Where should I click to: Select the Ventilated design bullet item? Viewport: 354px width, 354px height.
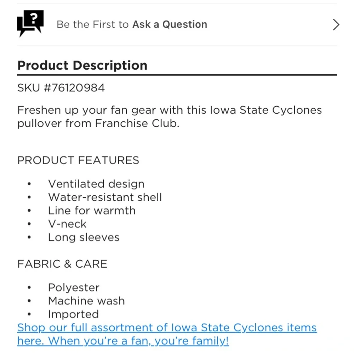pyautogui.click(x=96, y=184)
